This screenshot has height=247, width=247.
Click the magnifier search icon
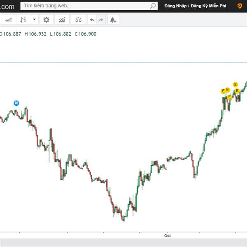pos(153,6)
